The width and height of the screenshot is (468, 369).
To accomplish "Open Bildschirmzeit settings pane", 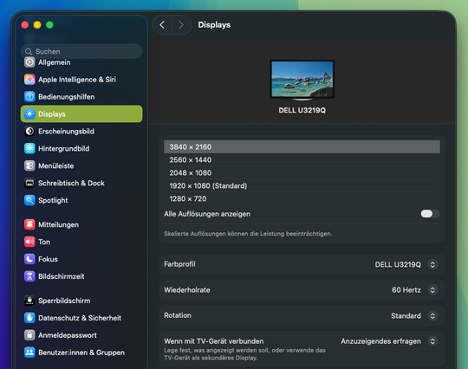I will (x=81, y=276).
